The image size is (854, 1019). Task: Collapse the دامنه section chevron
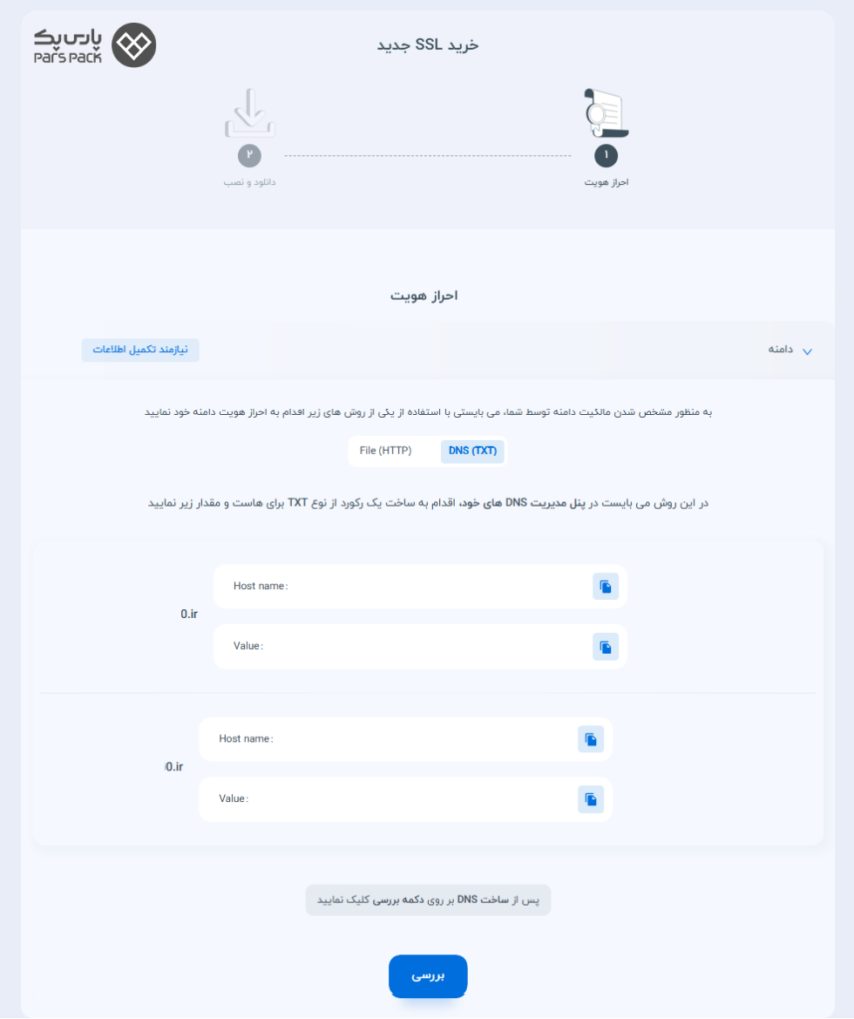pos(807,351)
